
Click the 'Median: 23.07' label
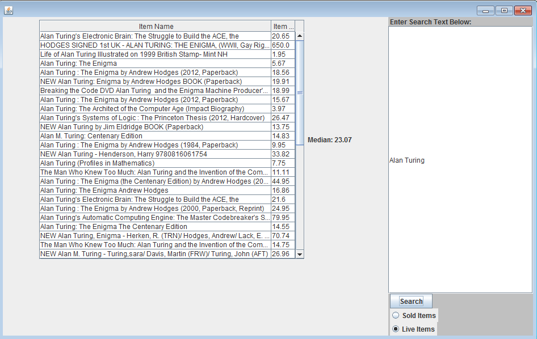329,139
